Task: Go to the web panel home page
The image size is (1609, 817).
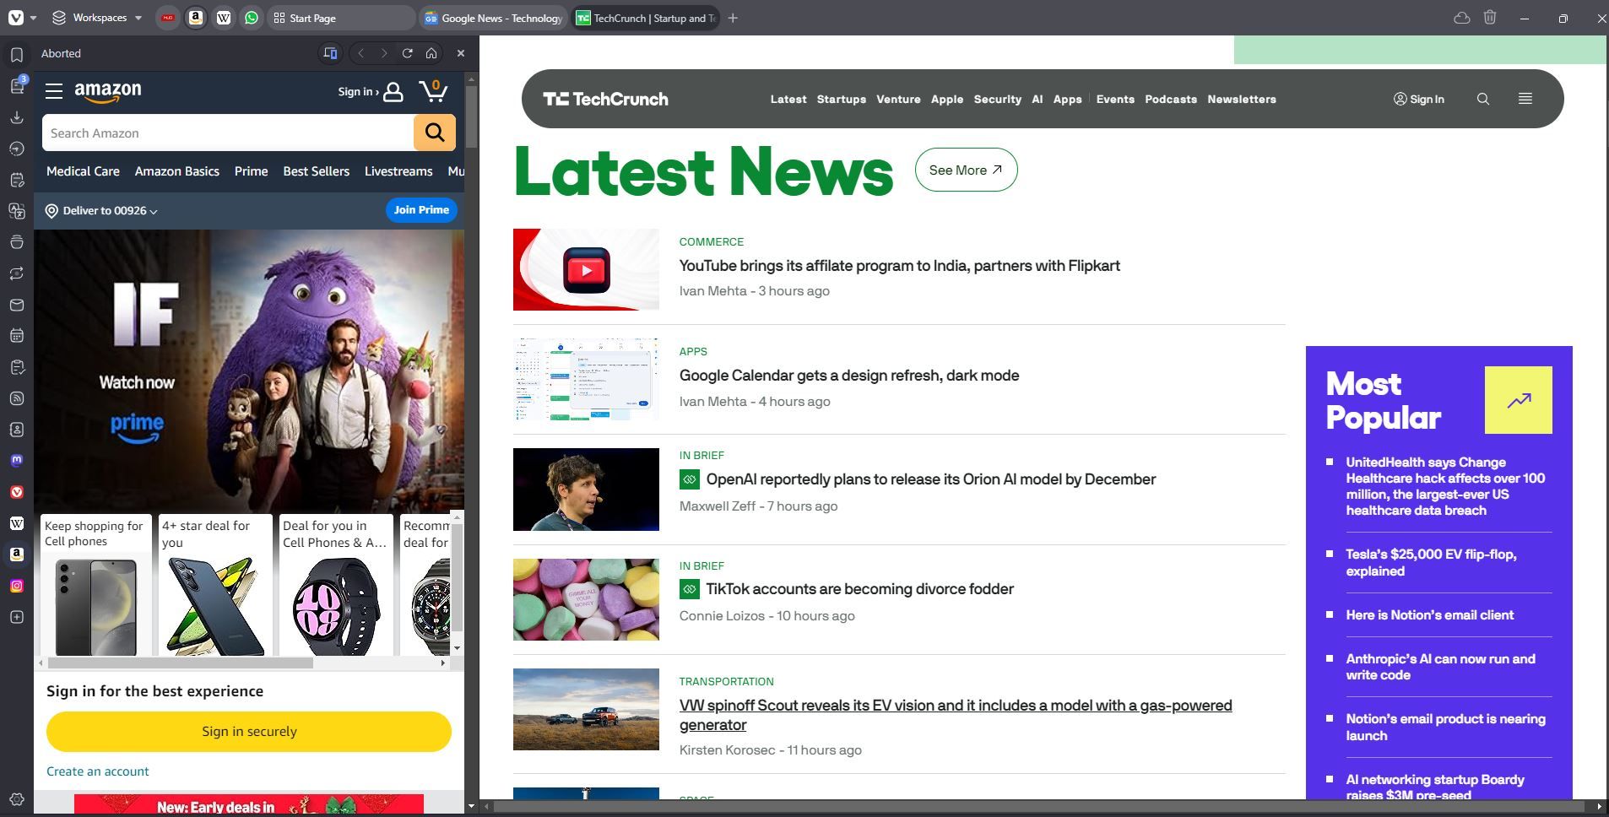Action: pyautogui.click(x=431, y=53)
